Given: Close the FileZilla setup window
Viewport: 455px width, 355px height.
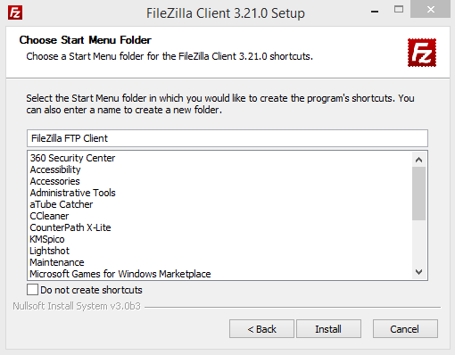Looking at the screenshot, I should click(x=430, y=10).
